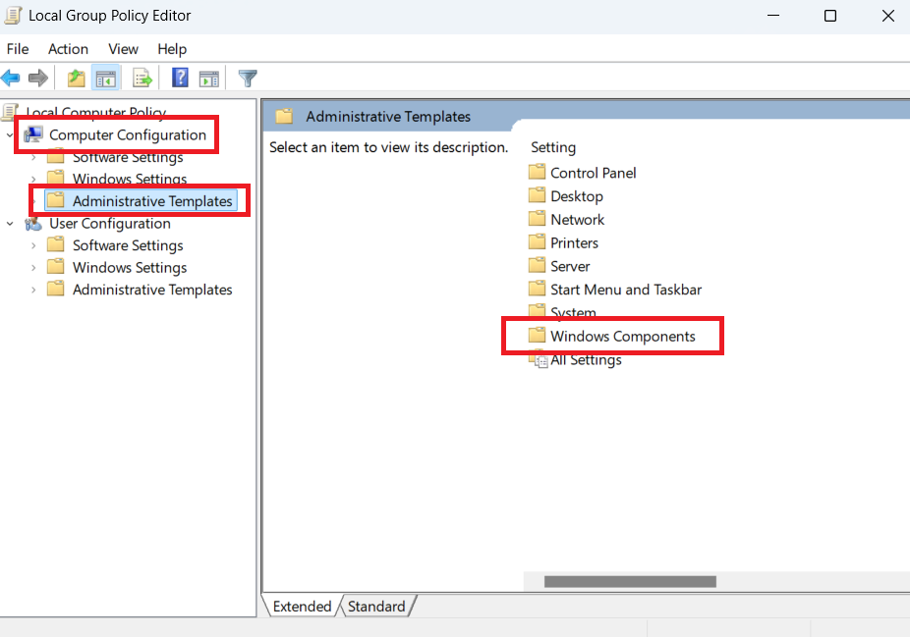Select Software Settings under User Configuration
Screen dimensions: 910x637
click(128, 245)
